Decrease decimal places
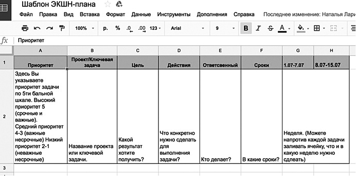 point(130,28)
